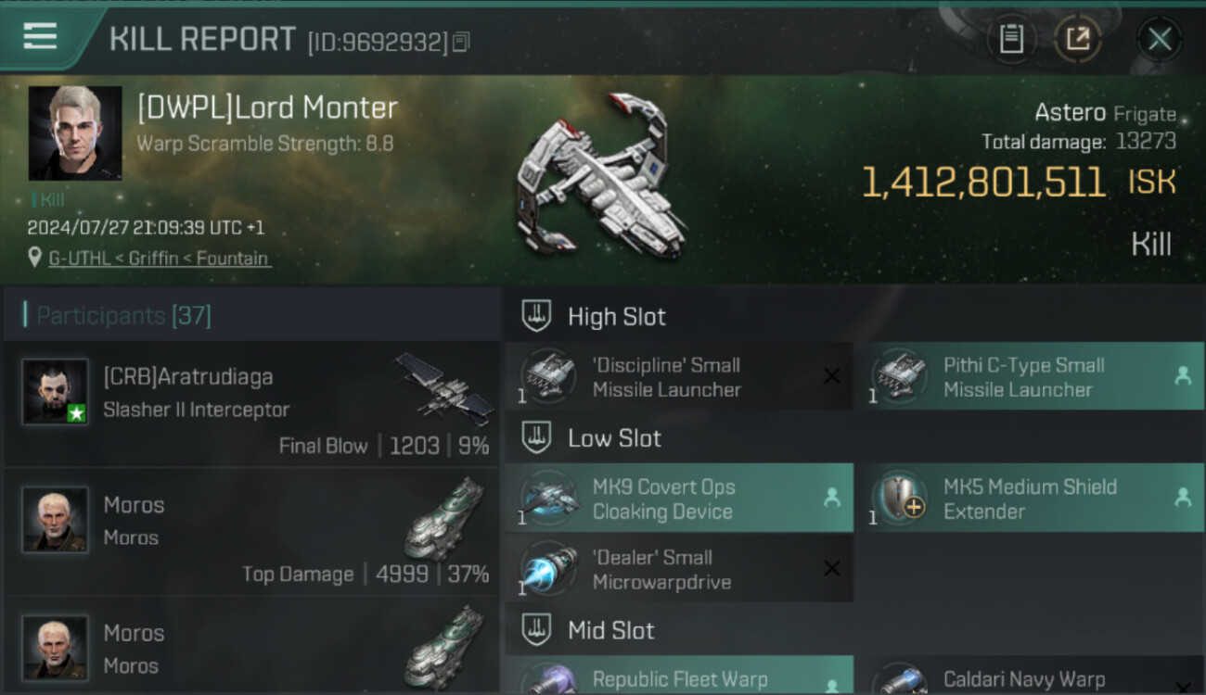1206x695 pixels.
Task: Collapse the High Slot section header
Action: (853, 317)
